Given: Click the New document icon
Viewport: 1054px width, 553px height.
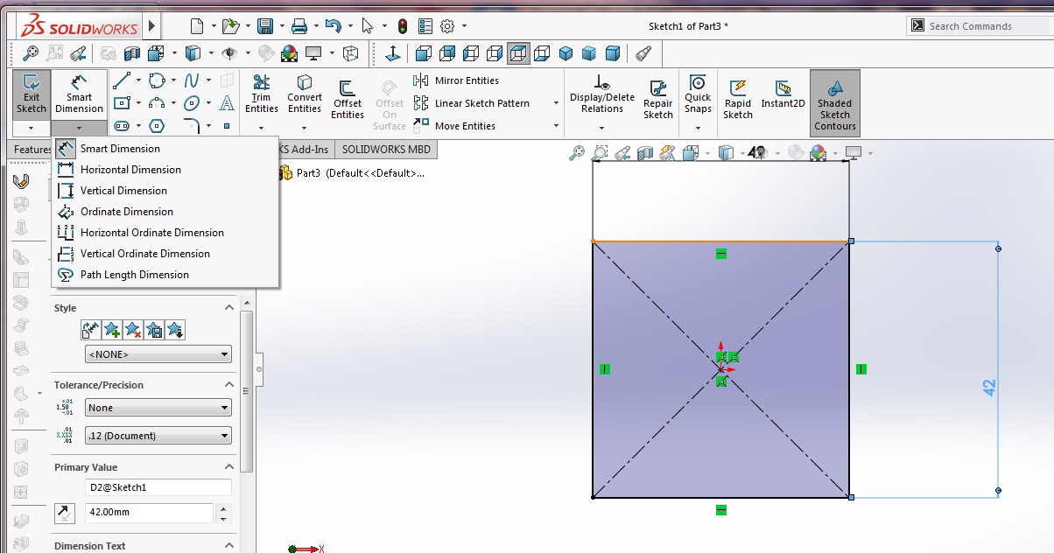Looking at the screenshot, I should coord(197,25).
